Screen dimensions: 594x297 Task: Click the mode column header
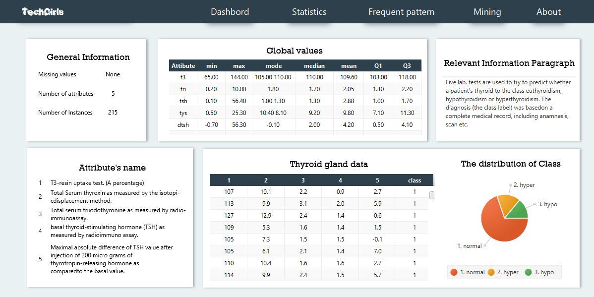(x=274, y=65)
